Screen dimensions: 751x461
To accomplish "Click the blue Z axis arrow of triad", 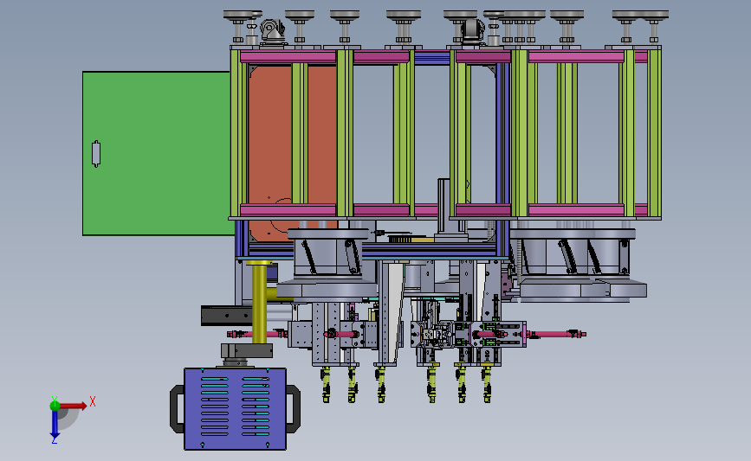I will click(x=55, y=424).
